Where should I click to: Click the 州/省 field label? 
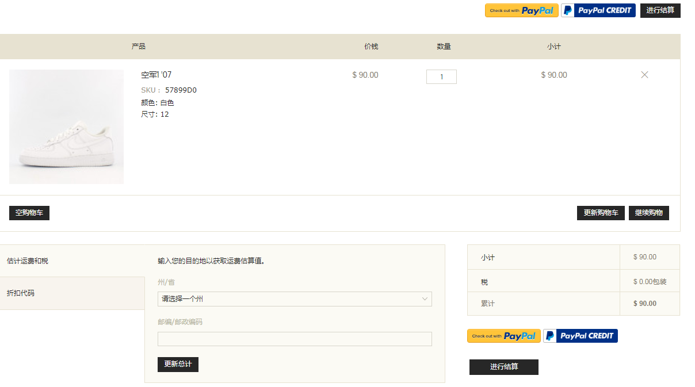pos(166,282)
